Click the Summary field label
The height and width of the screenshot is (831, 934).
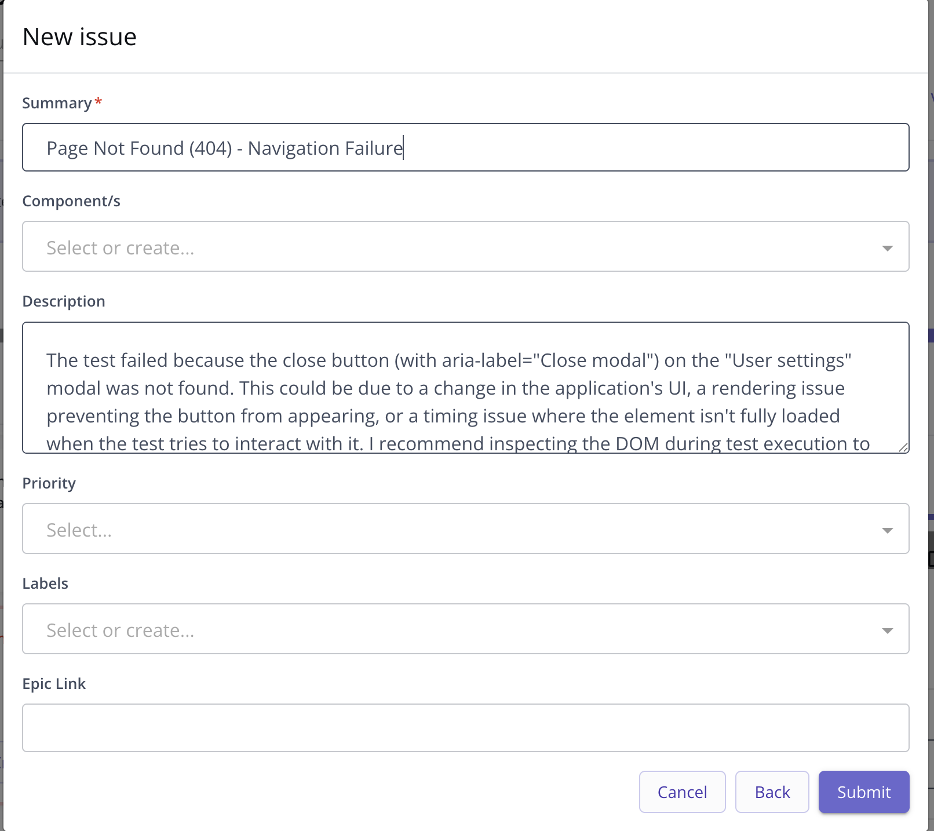click(57, 103)
